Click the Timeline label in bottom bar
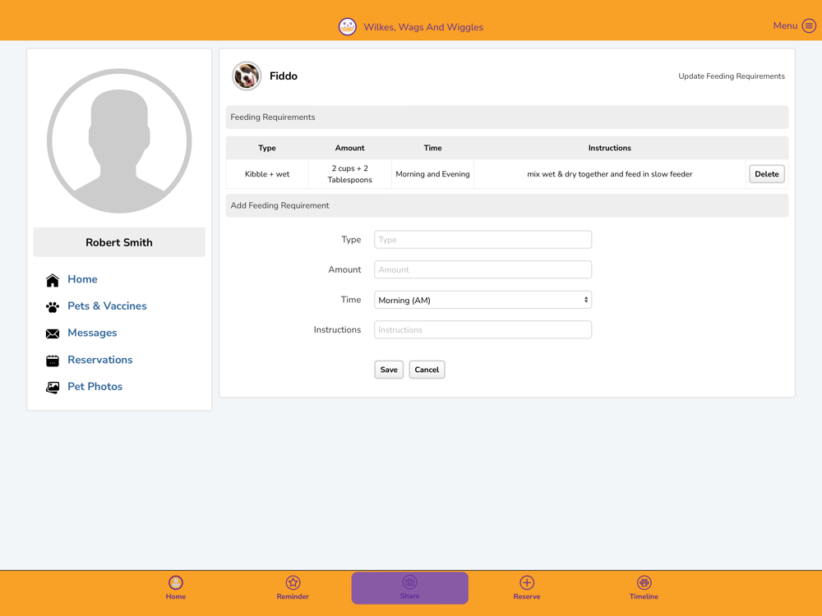This screenshot has height=616, width=822. click(644, 596)
